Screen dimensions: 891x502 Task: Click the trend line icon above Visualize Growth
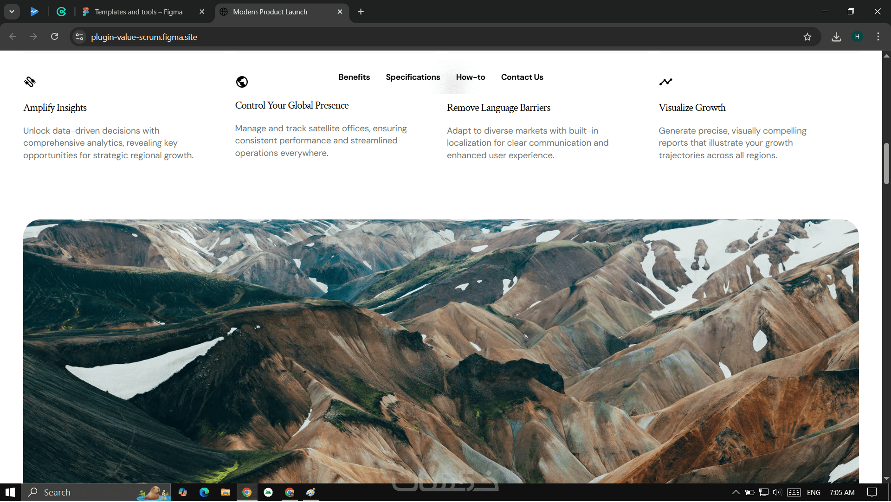pos(665,82)
